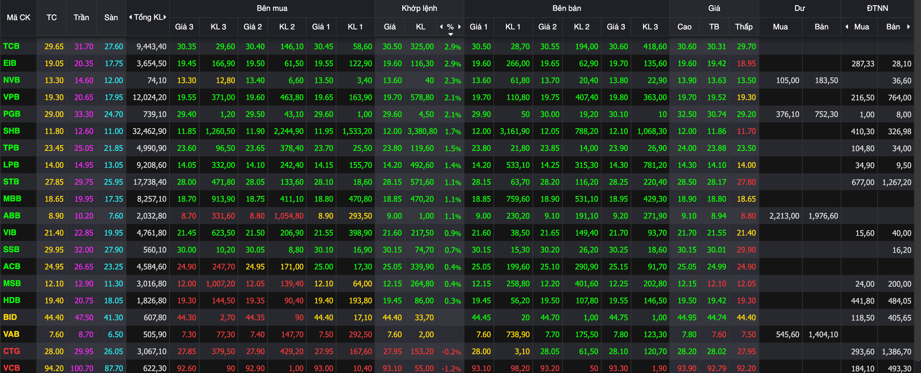Image resolution: width=921 pixels, height=373 pixels.
Task: Click TCB matched price 30.50 in Khớp lệnh
Action: click(392, 46)
